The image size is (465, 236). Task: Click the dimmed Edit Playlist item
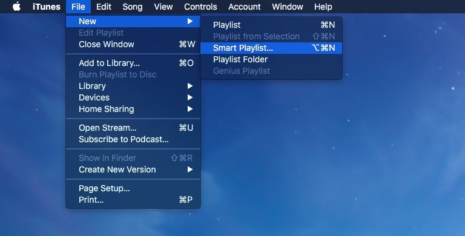[133, 33]
